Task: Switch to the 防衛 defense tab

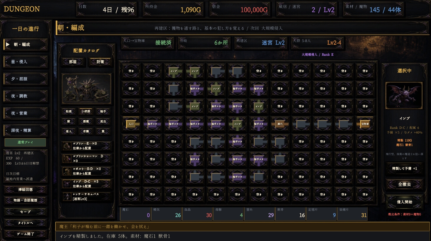Action: coord(100,62)
